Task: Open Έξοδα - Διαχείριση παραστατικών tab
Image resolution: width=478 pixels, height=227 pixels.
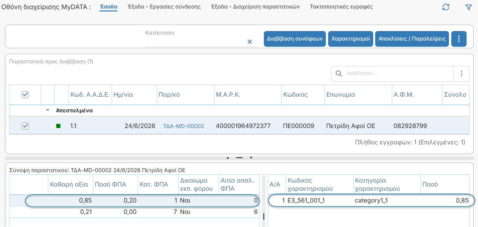Action: coord(255,7)
